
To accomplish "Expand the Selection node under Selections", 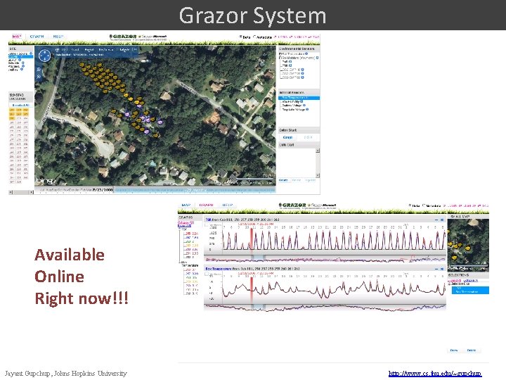I will 450,284.
